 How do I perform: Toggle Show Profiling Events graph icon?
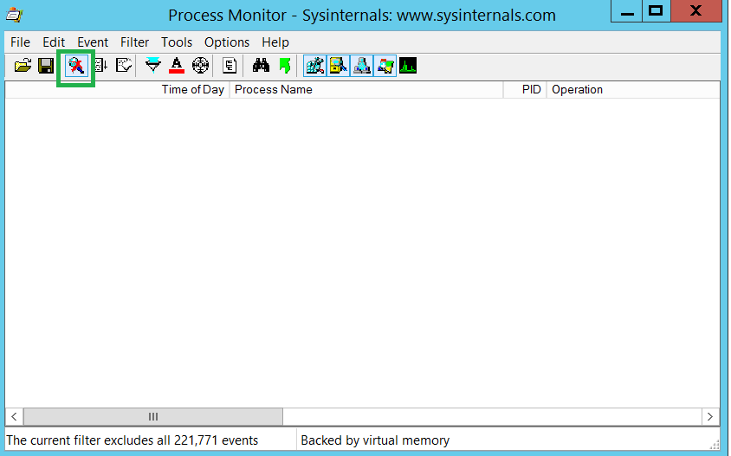(x=408, y=66)
